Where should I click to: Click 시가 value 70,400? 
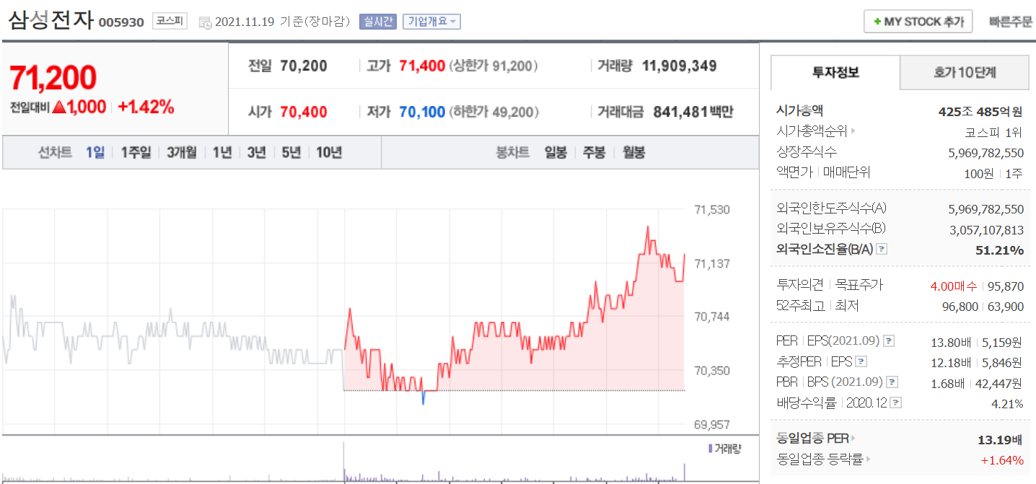pyautogui.click(x=304, y=112)
